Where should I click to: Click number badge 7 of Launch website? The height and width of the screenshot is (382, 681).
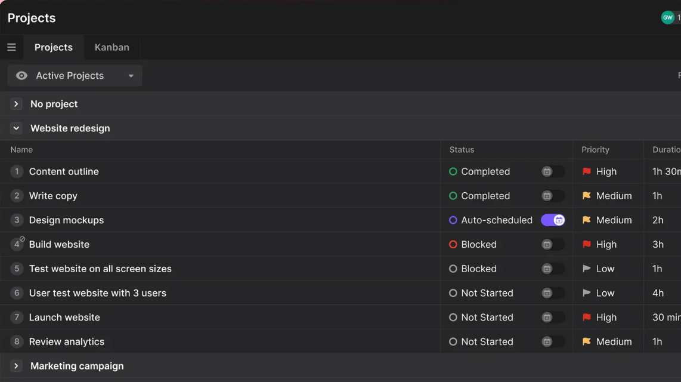coord(17,318)
